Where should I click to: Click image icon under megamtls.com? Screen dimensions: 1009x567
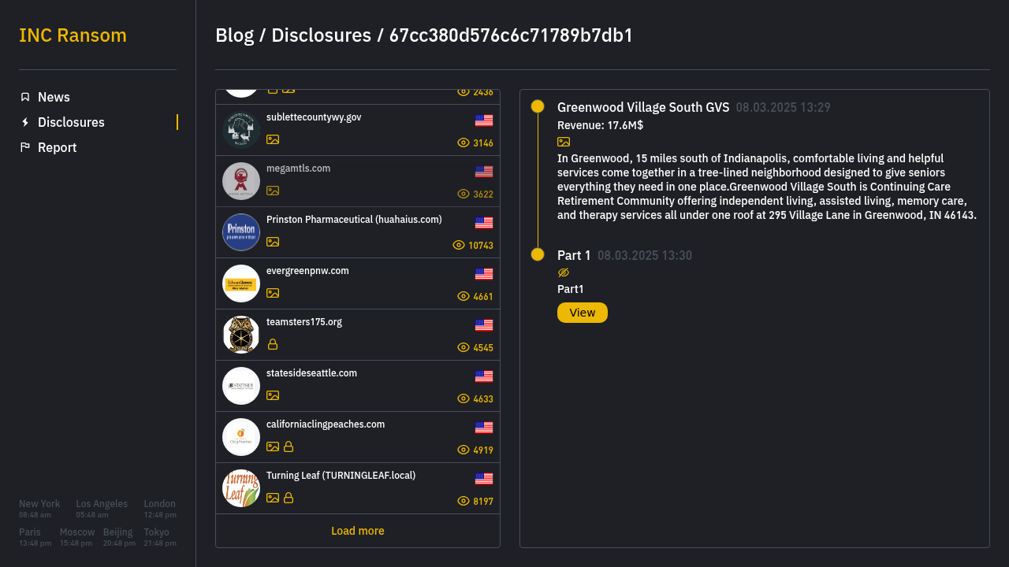[x=273, y=191]
